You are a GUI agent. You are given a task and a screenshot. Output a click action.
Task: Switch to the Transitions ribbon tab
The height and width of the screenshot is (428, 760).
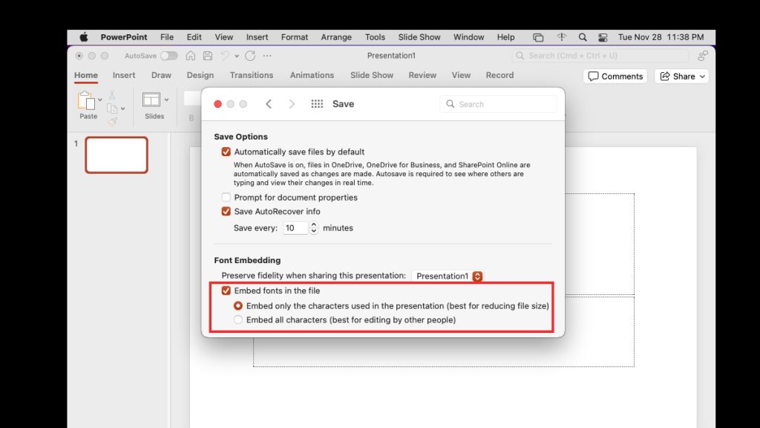coord(252,75)
